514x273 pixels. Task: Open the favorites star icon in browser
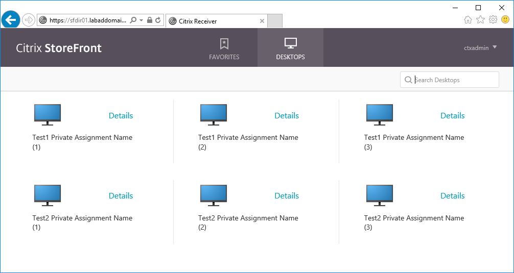coord(480,20)
